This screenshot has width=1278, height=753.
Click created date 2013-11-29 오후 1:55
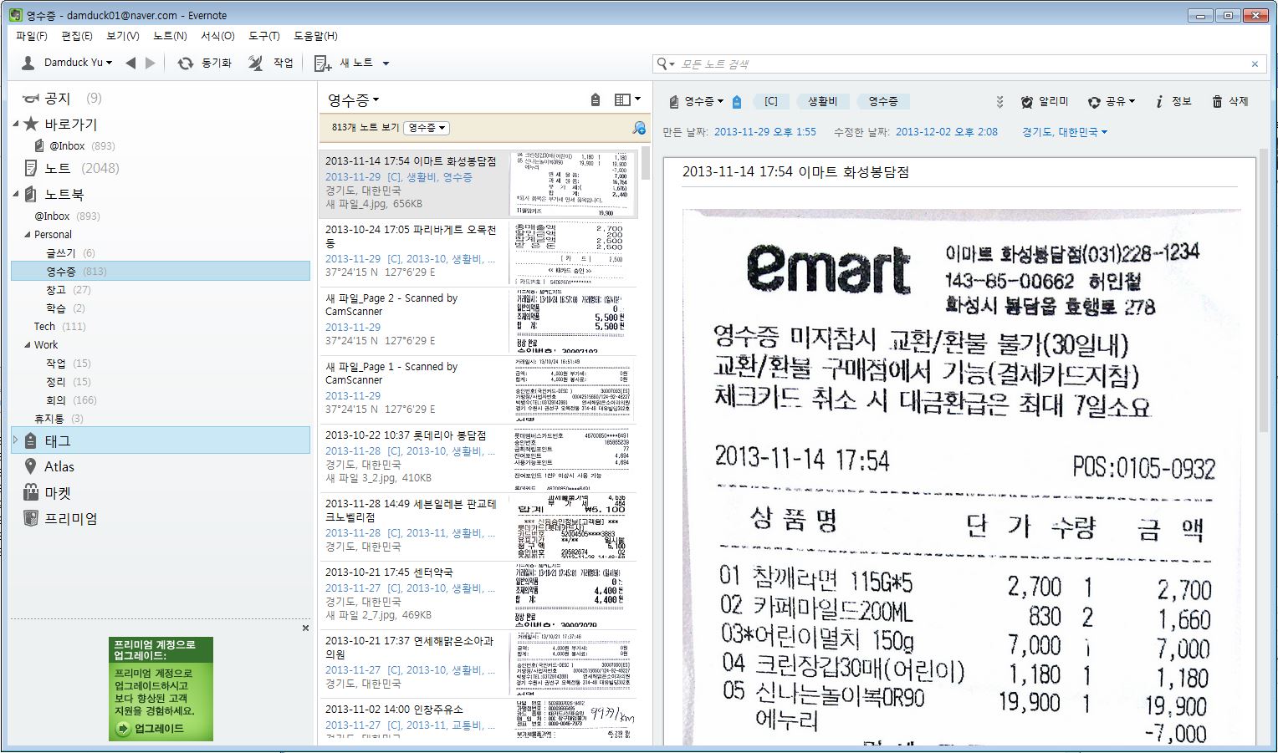[764, 132]
